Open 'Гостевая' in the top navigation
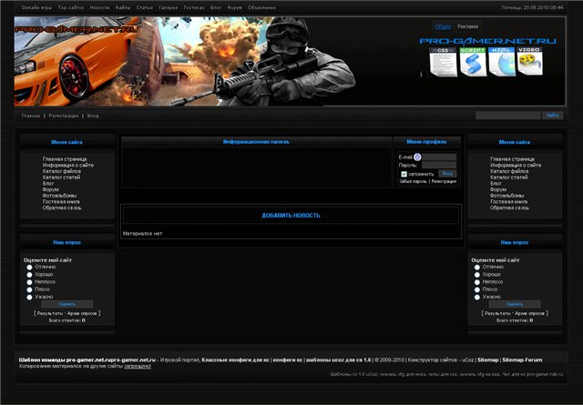 point(194,7)
